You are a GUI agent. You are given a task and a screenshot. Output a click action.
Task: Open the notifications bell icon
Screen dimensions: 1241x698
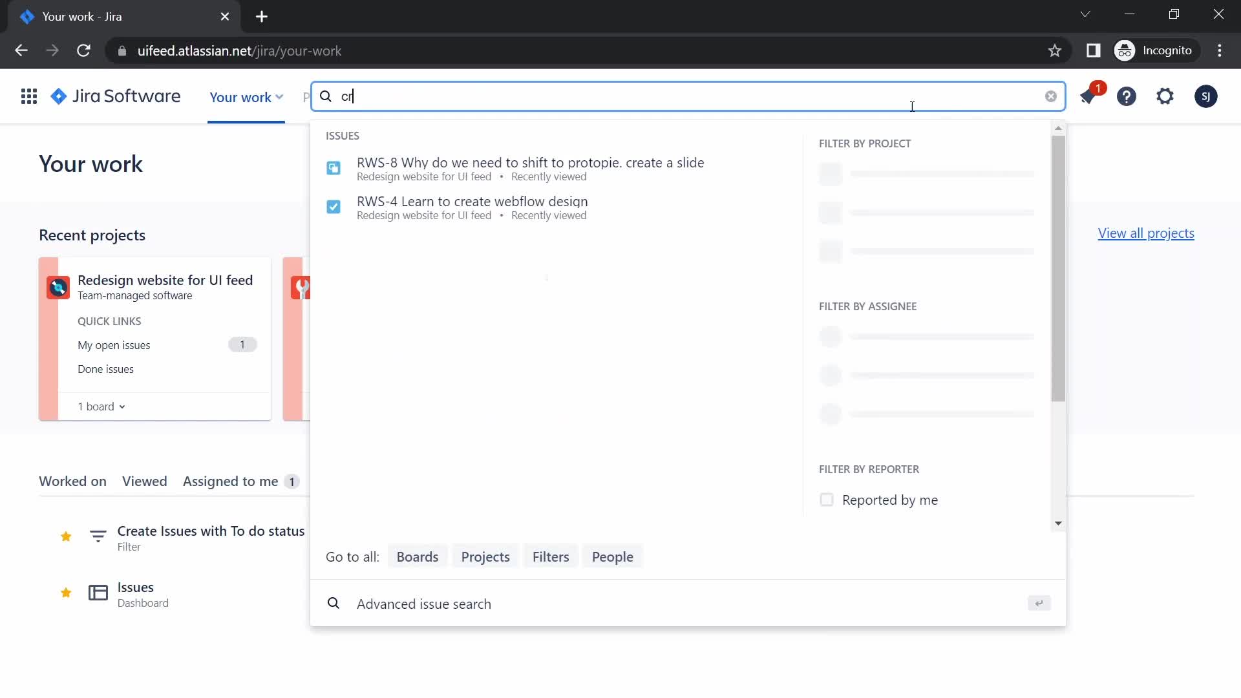pyautogui.click(x=1089, y=96)
